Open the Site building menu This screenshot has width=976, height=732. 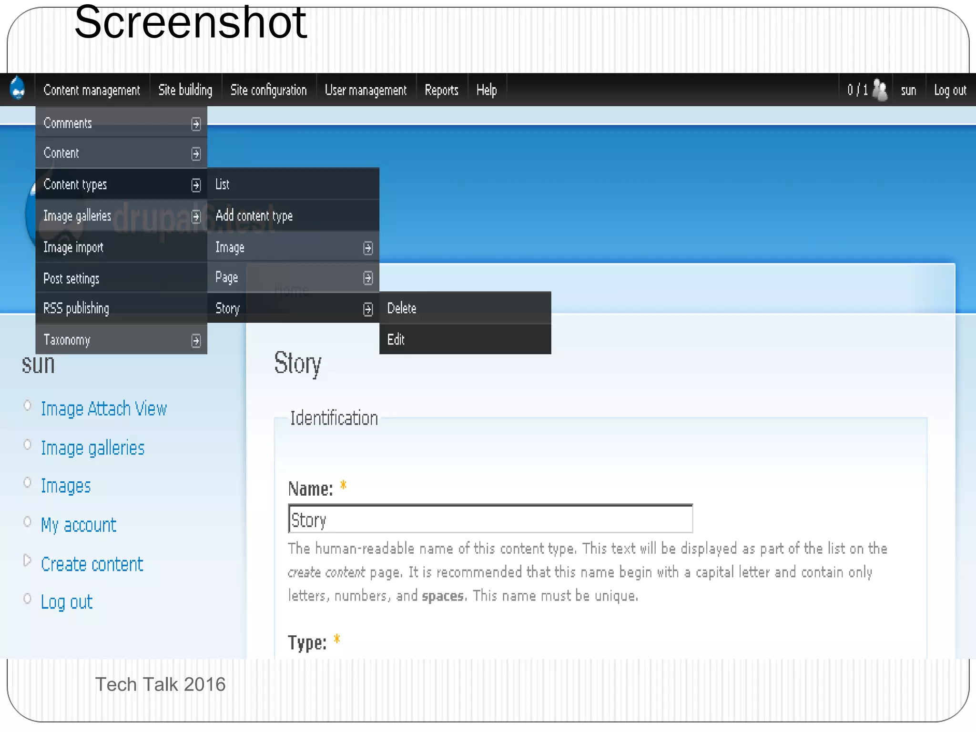[x=185, y=90]
